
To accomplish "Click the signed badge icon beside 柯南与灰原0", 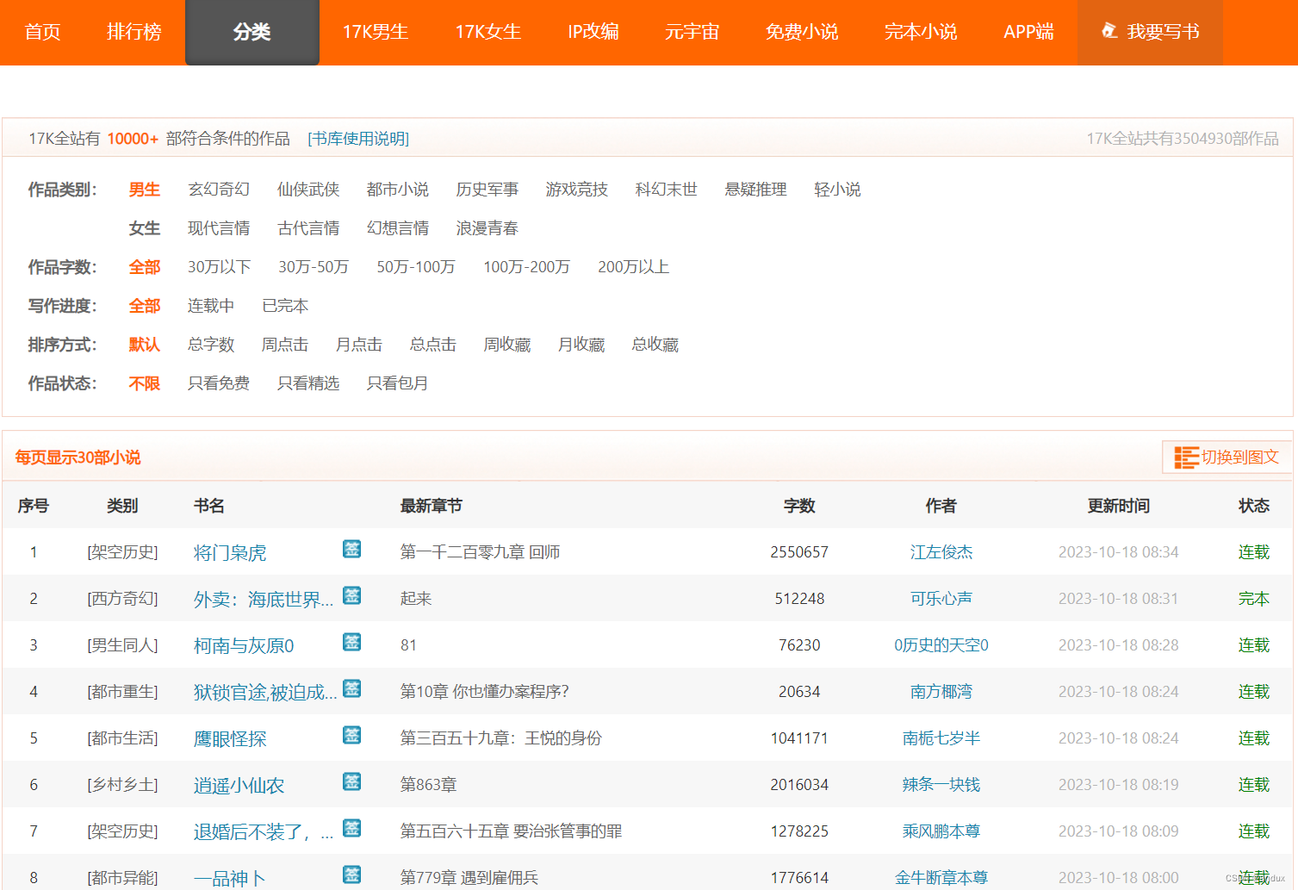I will click(x=352, y=642).
